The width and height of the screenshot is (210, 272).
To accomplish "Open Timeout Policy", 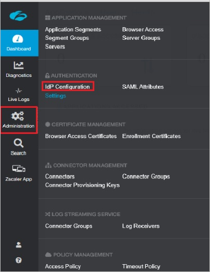I will tap(141, 266).
